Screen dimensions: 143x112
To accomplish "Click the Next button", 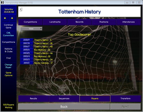I will coord(126,107).
